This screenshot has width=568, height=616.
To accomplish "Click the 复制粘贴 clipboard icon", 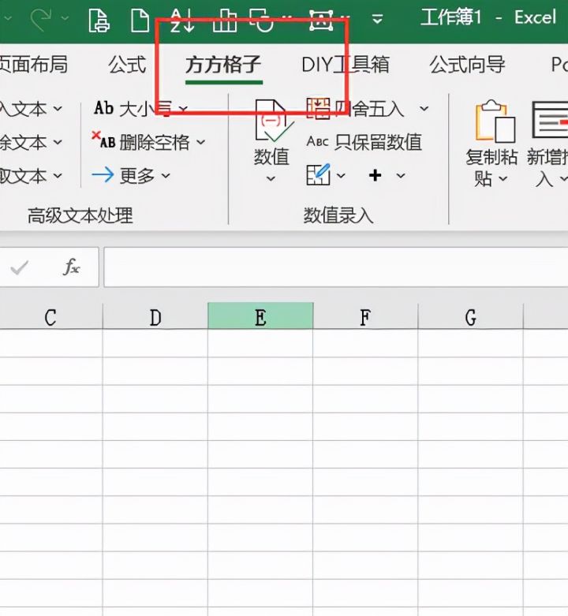I will click(x=495, y=121).
